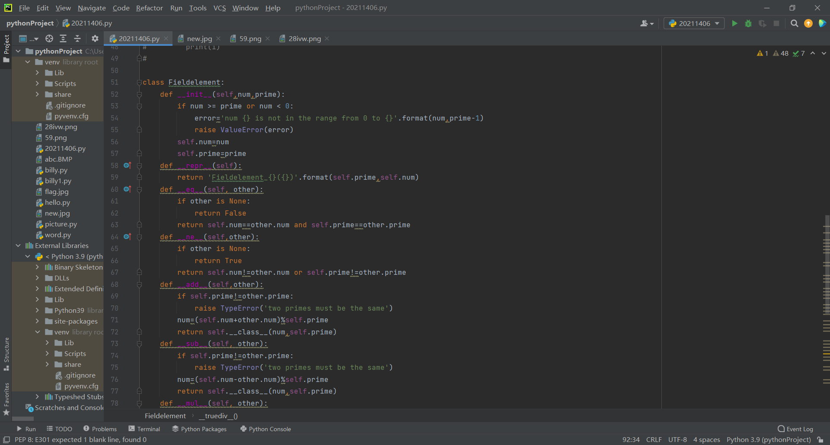Image resolution: width=830 pixels, height=445 pixels.
Task: Switch to the new.jpg editor tab
Action: pos(199,38)
